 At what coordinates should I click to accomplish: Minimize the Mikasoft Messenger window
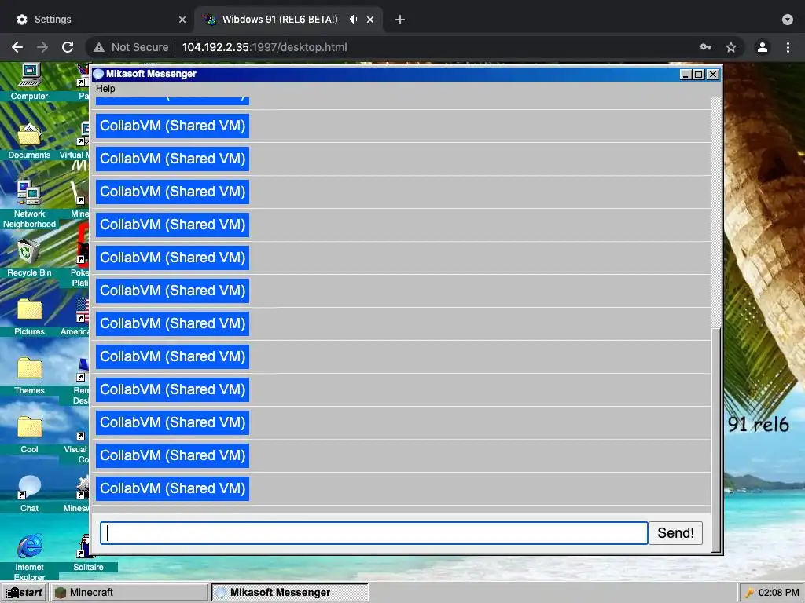tap(686, 75)
